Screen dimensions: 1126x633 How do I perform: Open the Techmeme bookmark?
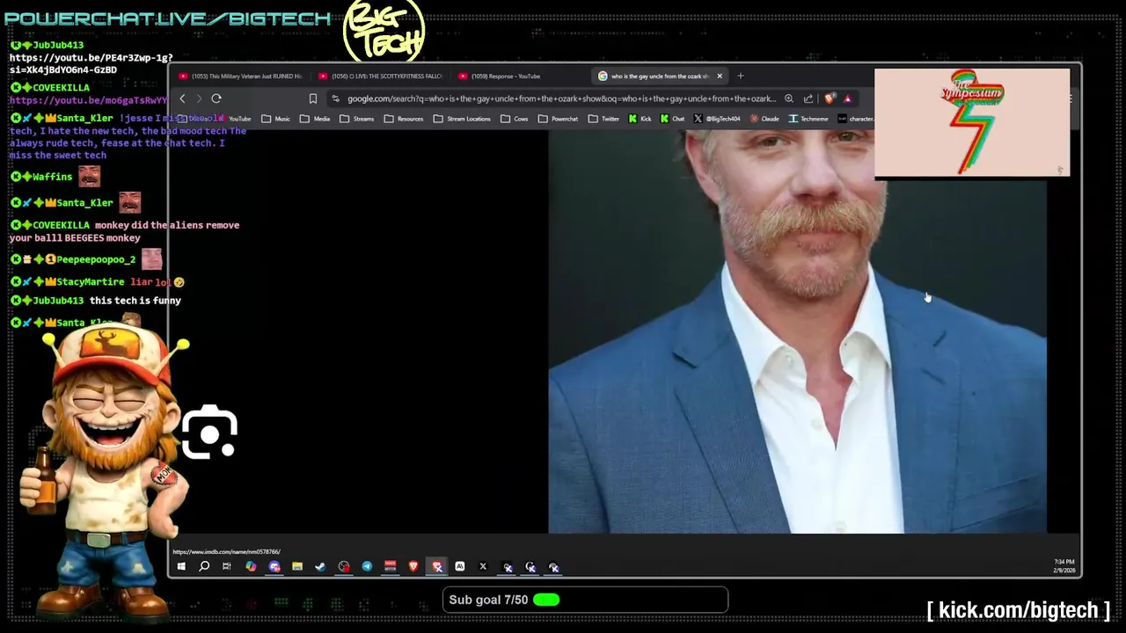pyautogui.click(x=809, y=119)
